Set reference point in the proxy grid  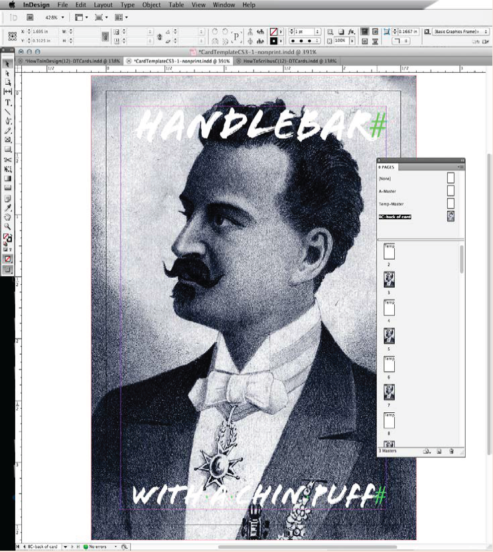(x=13, y=36)
